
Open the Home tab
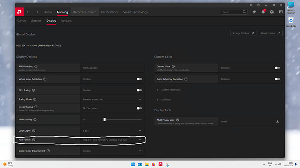48,12
